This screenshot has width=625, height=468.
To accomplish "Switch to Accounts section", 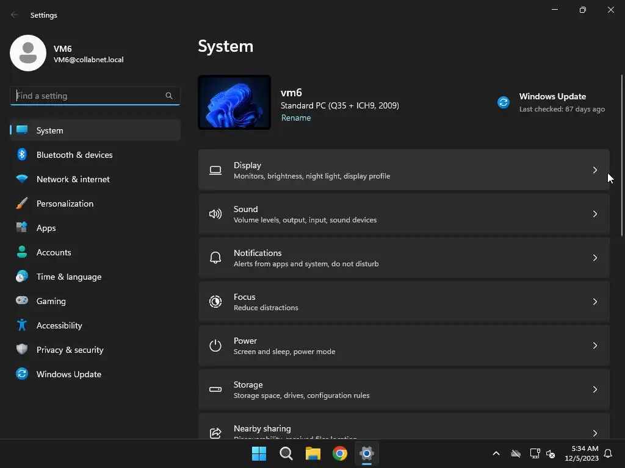I will pos(95,252).
